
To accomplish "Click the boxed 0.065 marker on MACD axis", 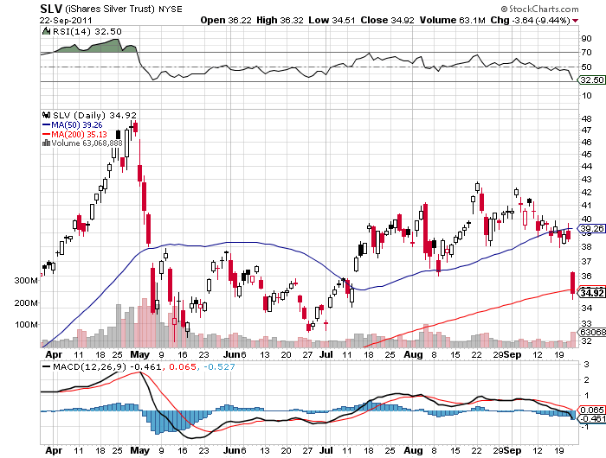I will (x=591, y=410).
